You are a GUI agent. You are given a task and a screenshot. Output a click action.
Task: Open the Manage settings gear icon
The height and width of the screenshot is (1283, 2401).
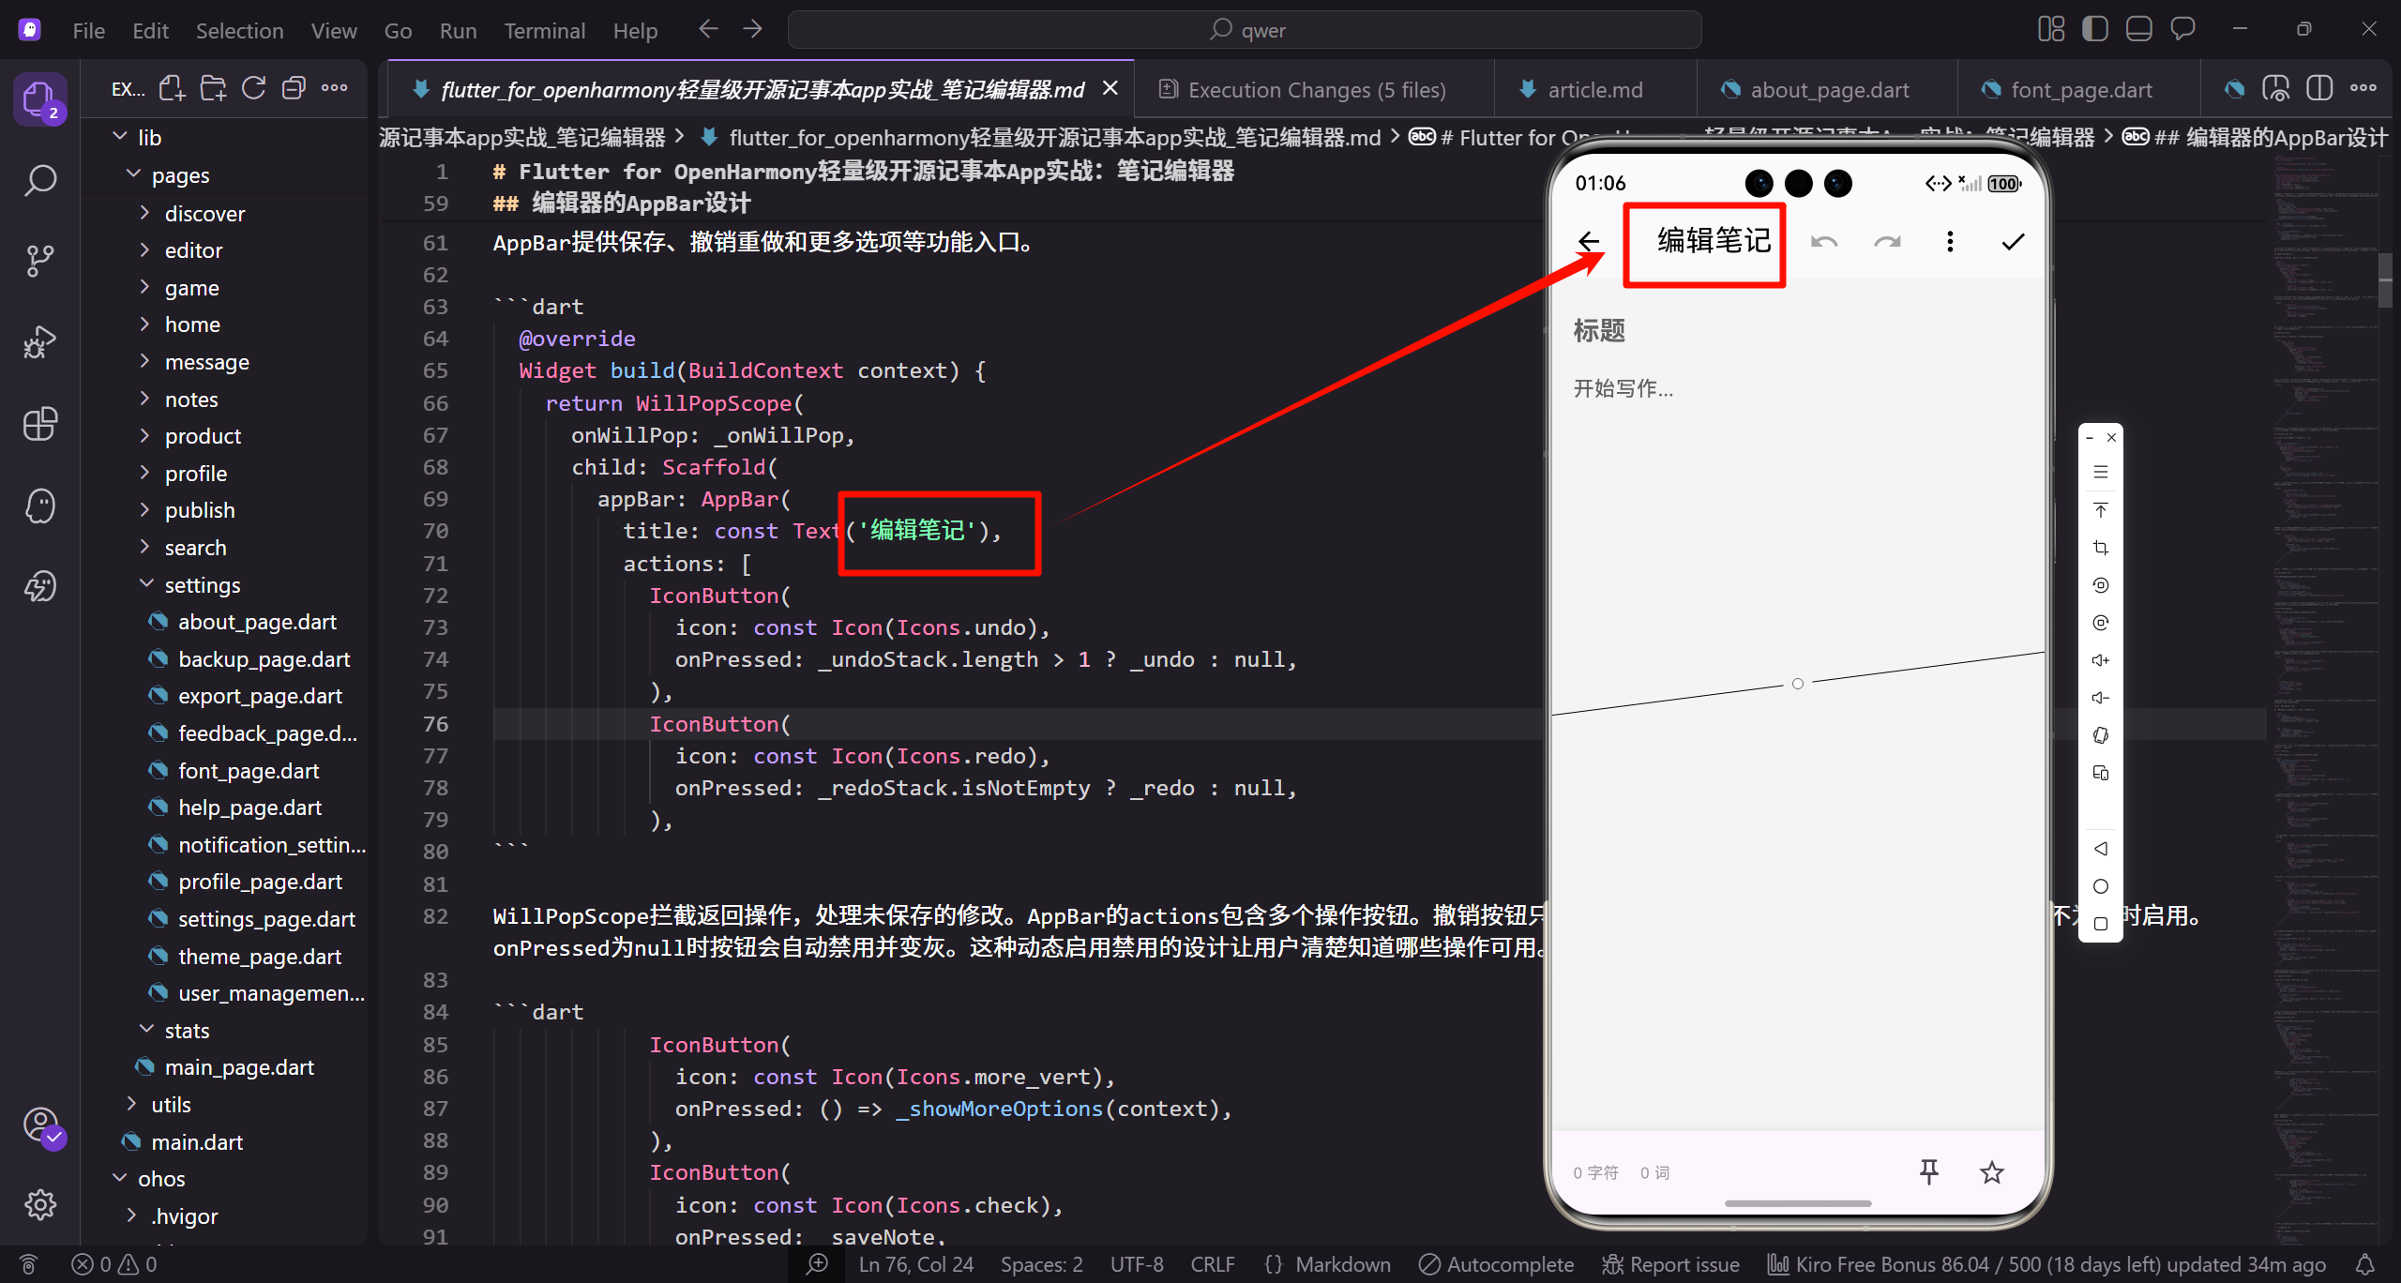pos(39,1204)
